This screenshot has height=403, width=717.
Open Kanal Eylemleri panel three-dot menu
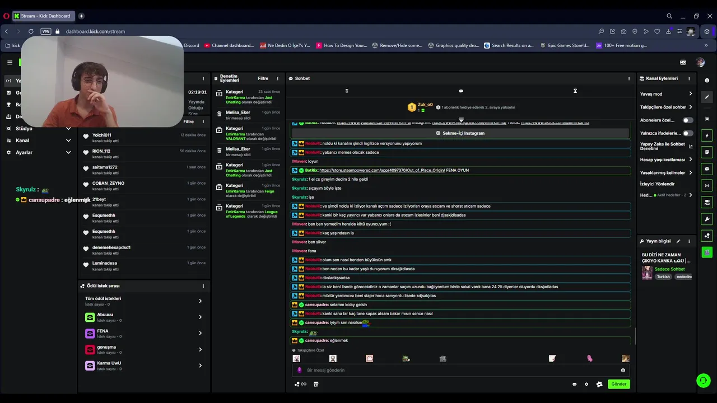click(689, 78)
